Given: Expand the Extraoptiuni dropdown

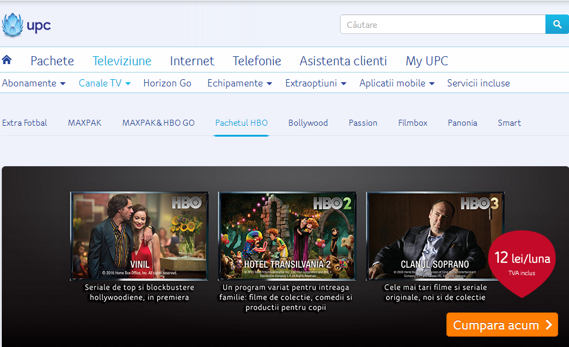Looking at the screenshot, I should (316, 83).
